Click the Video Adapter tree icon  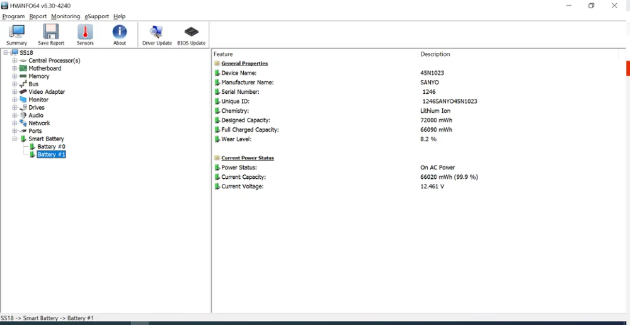coord(23,91)
